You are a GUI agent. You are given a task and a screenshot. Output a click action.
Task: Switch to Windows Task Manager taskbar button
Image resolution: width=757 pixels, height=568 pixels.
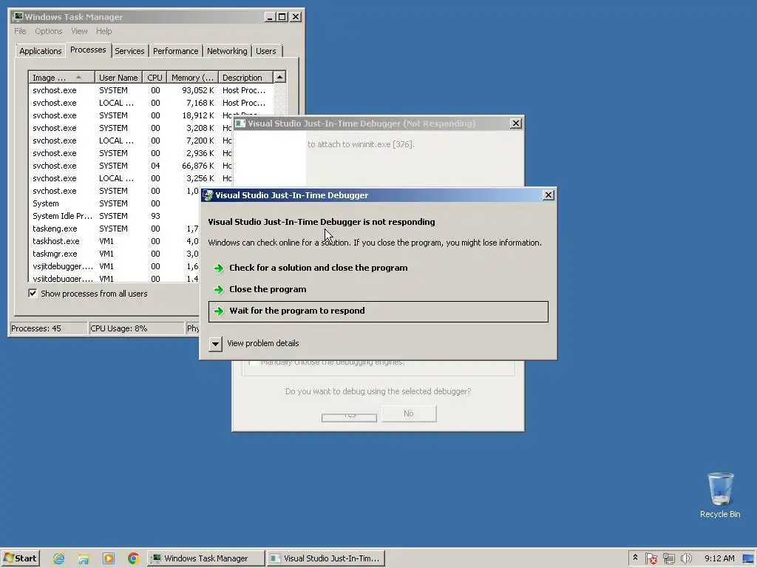(206, 558)
